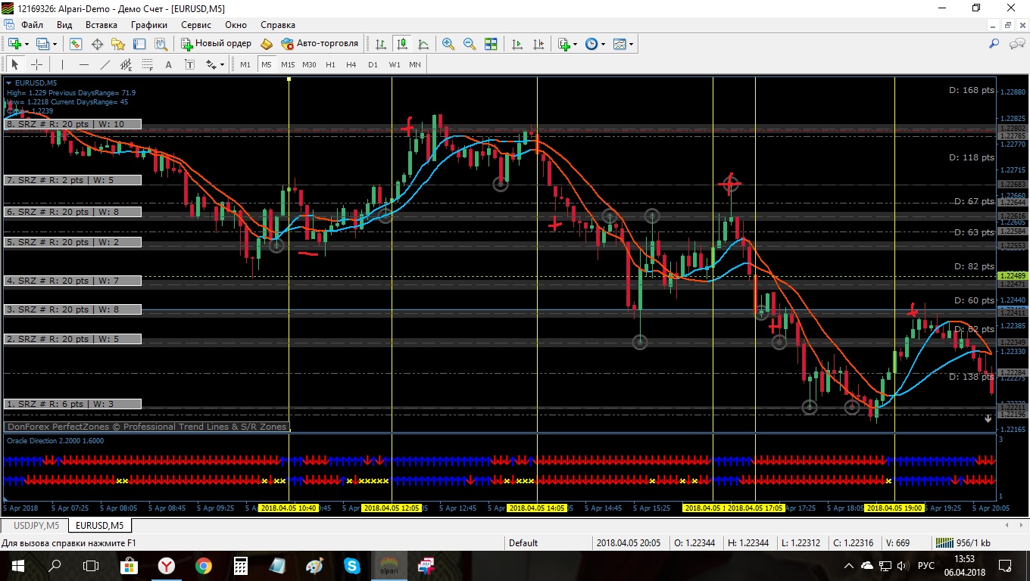Zoom in on the chart
The height and width of the screenshot is (581, 1030).
tap(448, 44)
